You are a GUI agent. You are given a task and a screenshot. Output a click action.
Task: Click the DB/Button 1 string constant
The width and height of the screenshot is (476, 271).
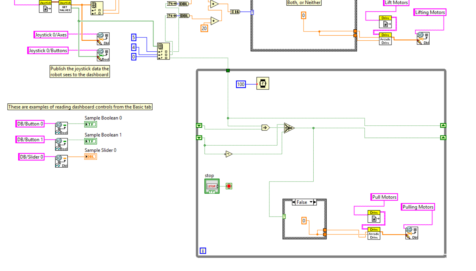pos(30,140)
